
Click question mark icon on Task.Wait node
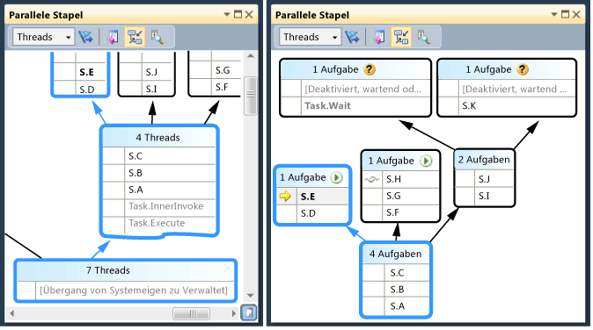(x=370, y=69)
